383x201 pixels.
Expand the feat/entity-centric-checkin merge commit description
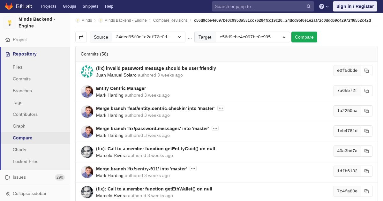click(221, 108)
